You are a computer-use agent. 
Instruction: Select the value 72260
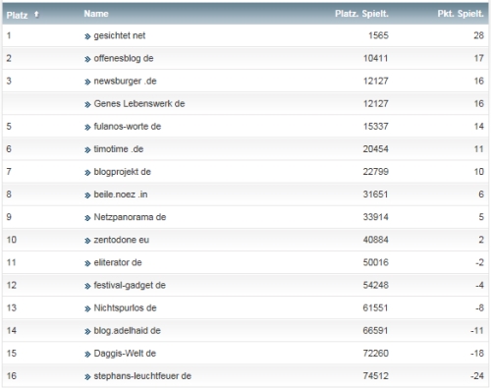[x=375, y=353]
